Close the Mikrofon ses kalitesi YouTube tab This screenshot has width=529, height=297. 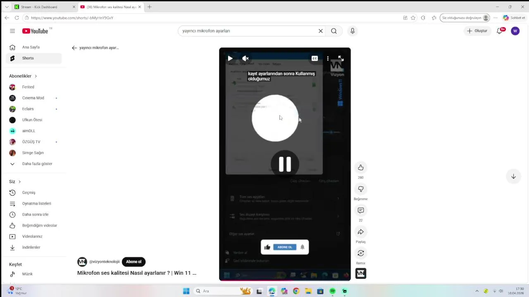[x=140, y=7]
